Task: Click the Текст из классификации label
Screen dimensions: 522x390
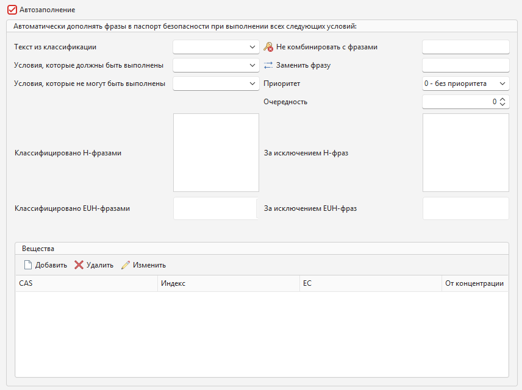Action: click(55, 47)
